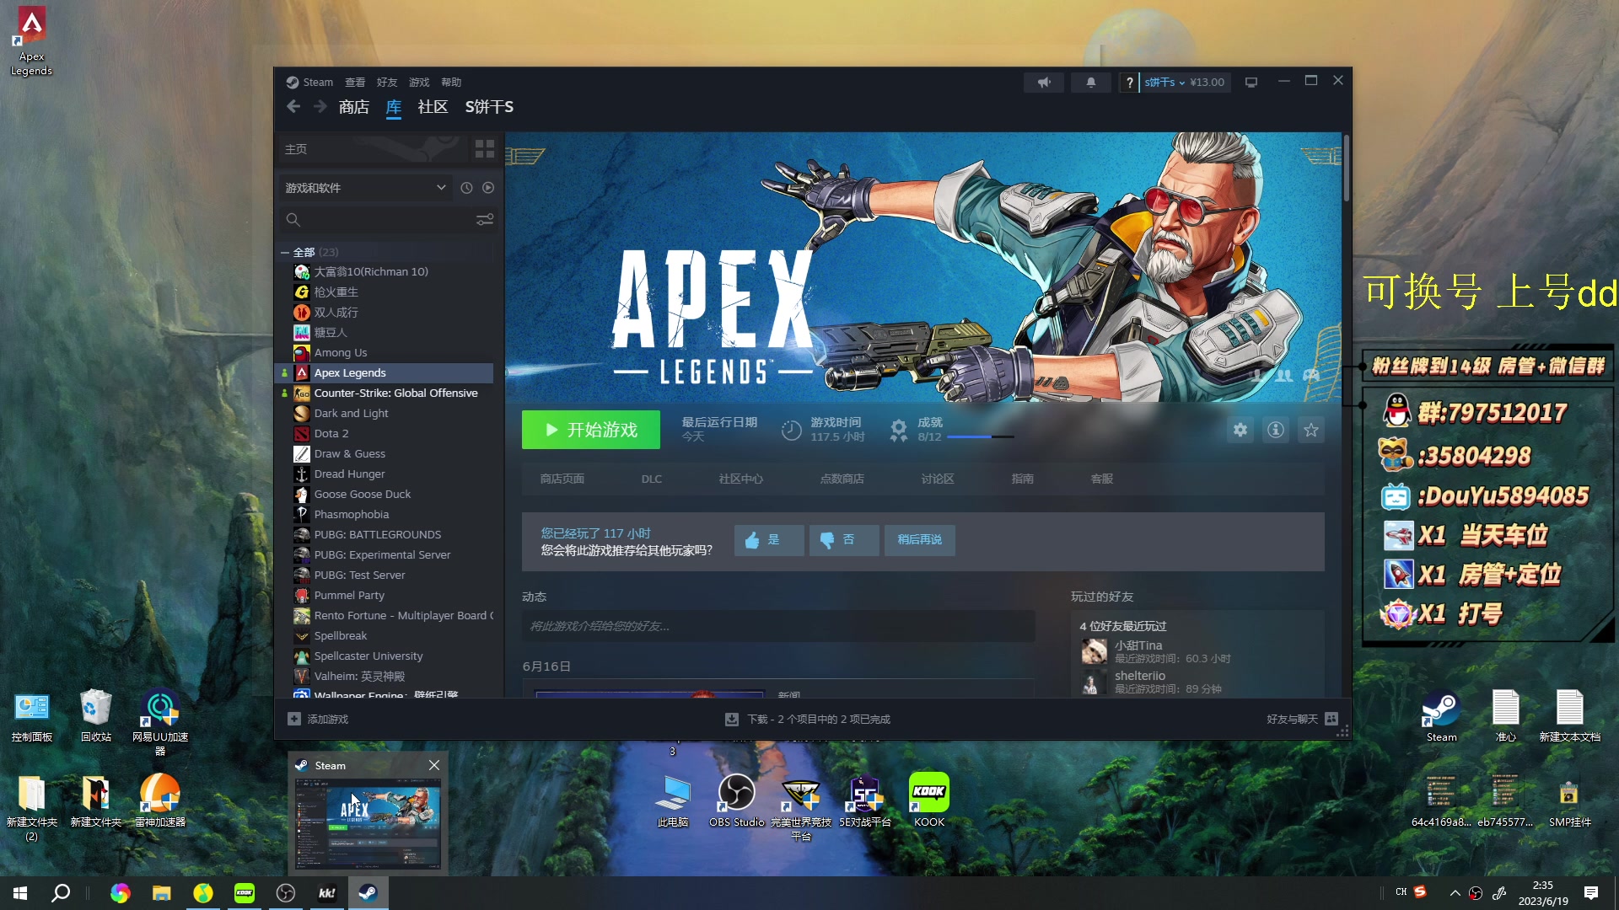Open the OBS Studio desktop shortcut

tap(736, 800)
